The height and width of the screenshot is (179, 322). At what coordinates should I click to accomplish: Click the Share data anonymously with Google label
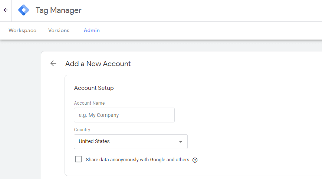coord(137,160)
